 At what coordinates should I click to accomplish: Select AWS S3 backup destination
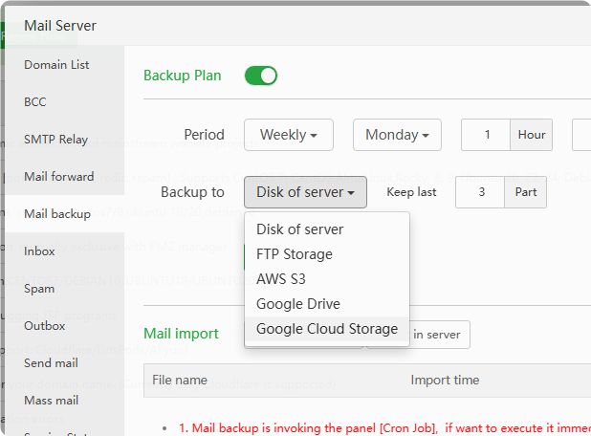coord(281,279)
